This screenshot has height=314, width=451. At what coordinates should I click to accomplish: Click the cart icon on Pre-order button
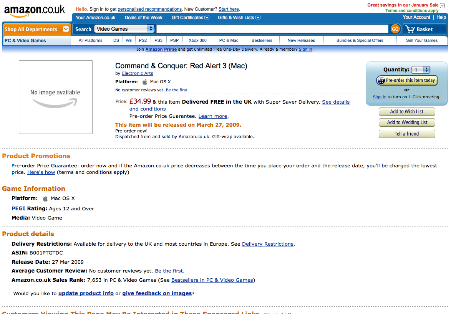point(381,81)
